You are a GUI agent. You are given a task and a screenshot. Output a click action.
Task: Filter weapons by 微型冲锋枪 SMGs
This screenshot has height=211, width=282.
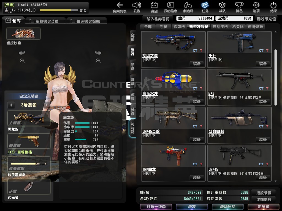pyautogui.click(x=199, y=27)
